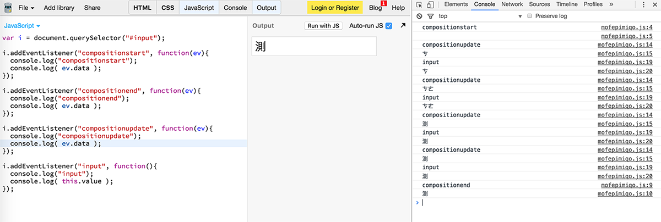661x222 pixels.
Task: Show more DevTools tabs via chevron
Action: [611, 4]
